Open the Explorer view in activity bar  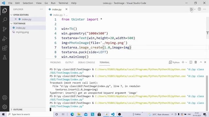click(x=5, y=10)
